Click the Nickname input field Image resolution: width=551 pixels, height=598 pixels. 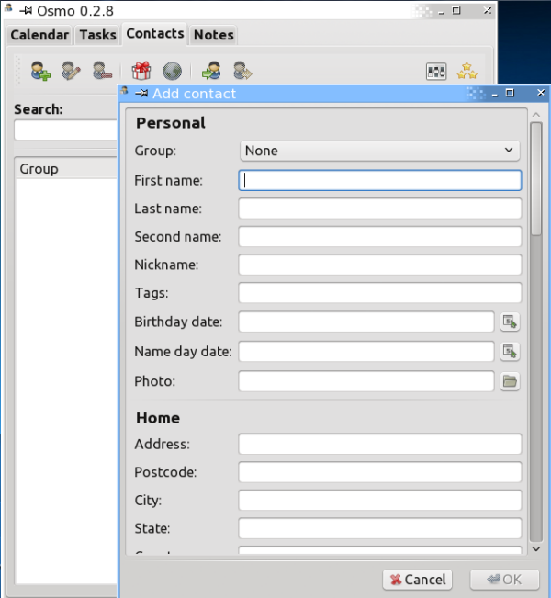[380, 265]
